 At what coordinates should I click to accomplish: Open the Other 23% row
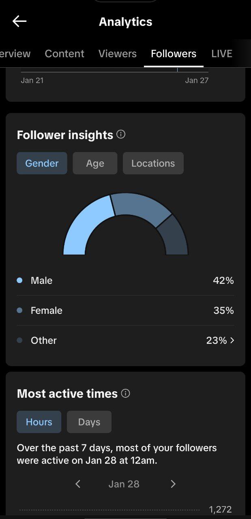[x=125, y=341]
